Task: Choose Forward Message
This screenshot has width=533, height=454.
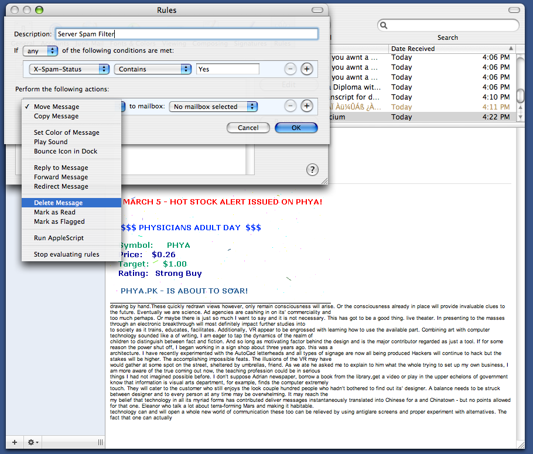Action: (71, 177)
